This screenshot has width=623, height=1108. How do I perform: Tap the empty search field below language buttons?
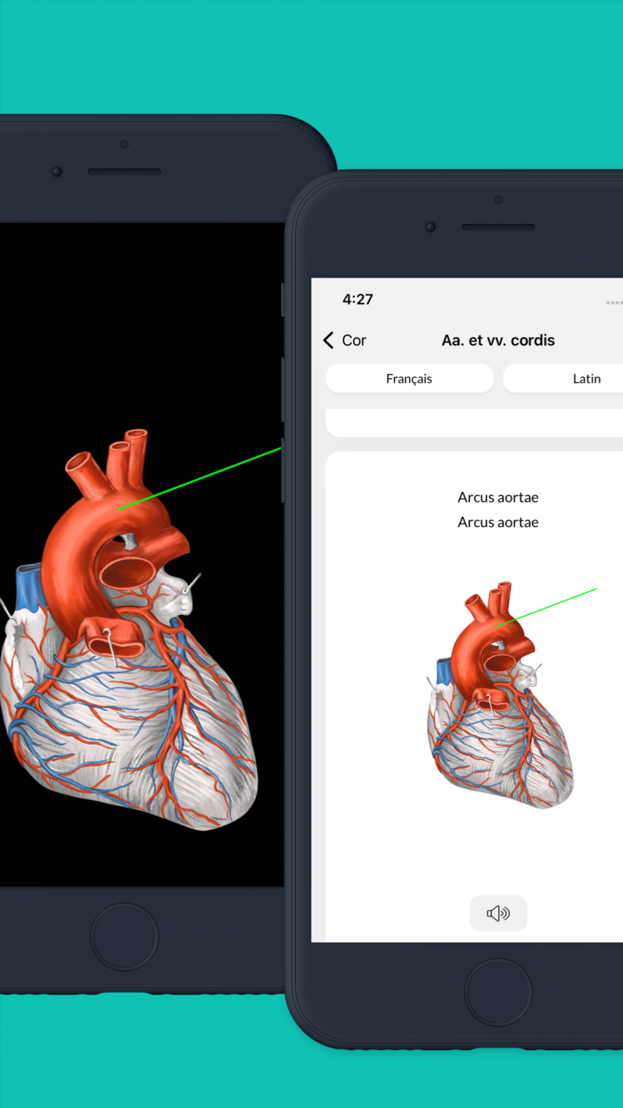pyautogui.click(x=474, y=423)
